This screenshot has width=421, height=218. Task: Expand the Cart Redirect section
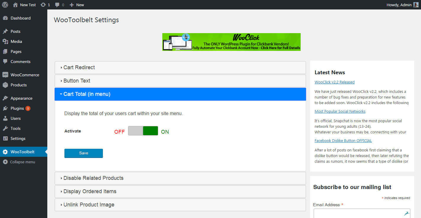(x=180, y=67)
